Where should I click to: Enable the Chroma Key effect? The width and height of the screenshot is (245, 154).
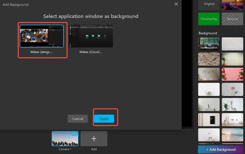click(209, 19)
